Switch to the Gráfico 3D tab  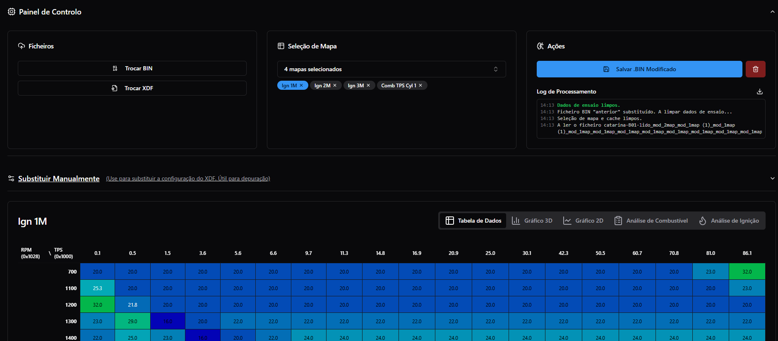[x=532, y=221]
